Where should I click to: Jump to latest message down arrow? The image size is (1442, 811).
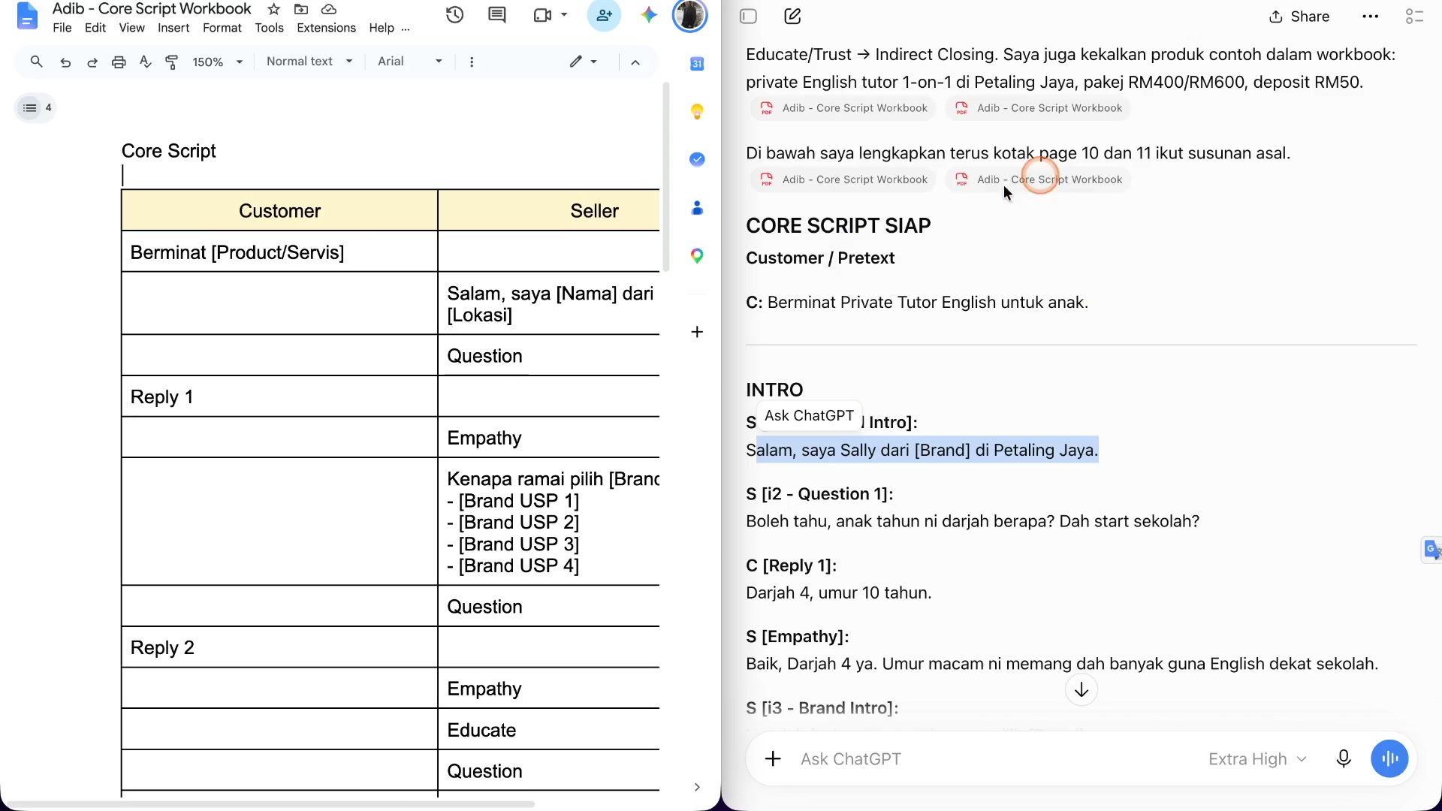(1081, 690)
